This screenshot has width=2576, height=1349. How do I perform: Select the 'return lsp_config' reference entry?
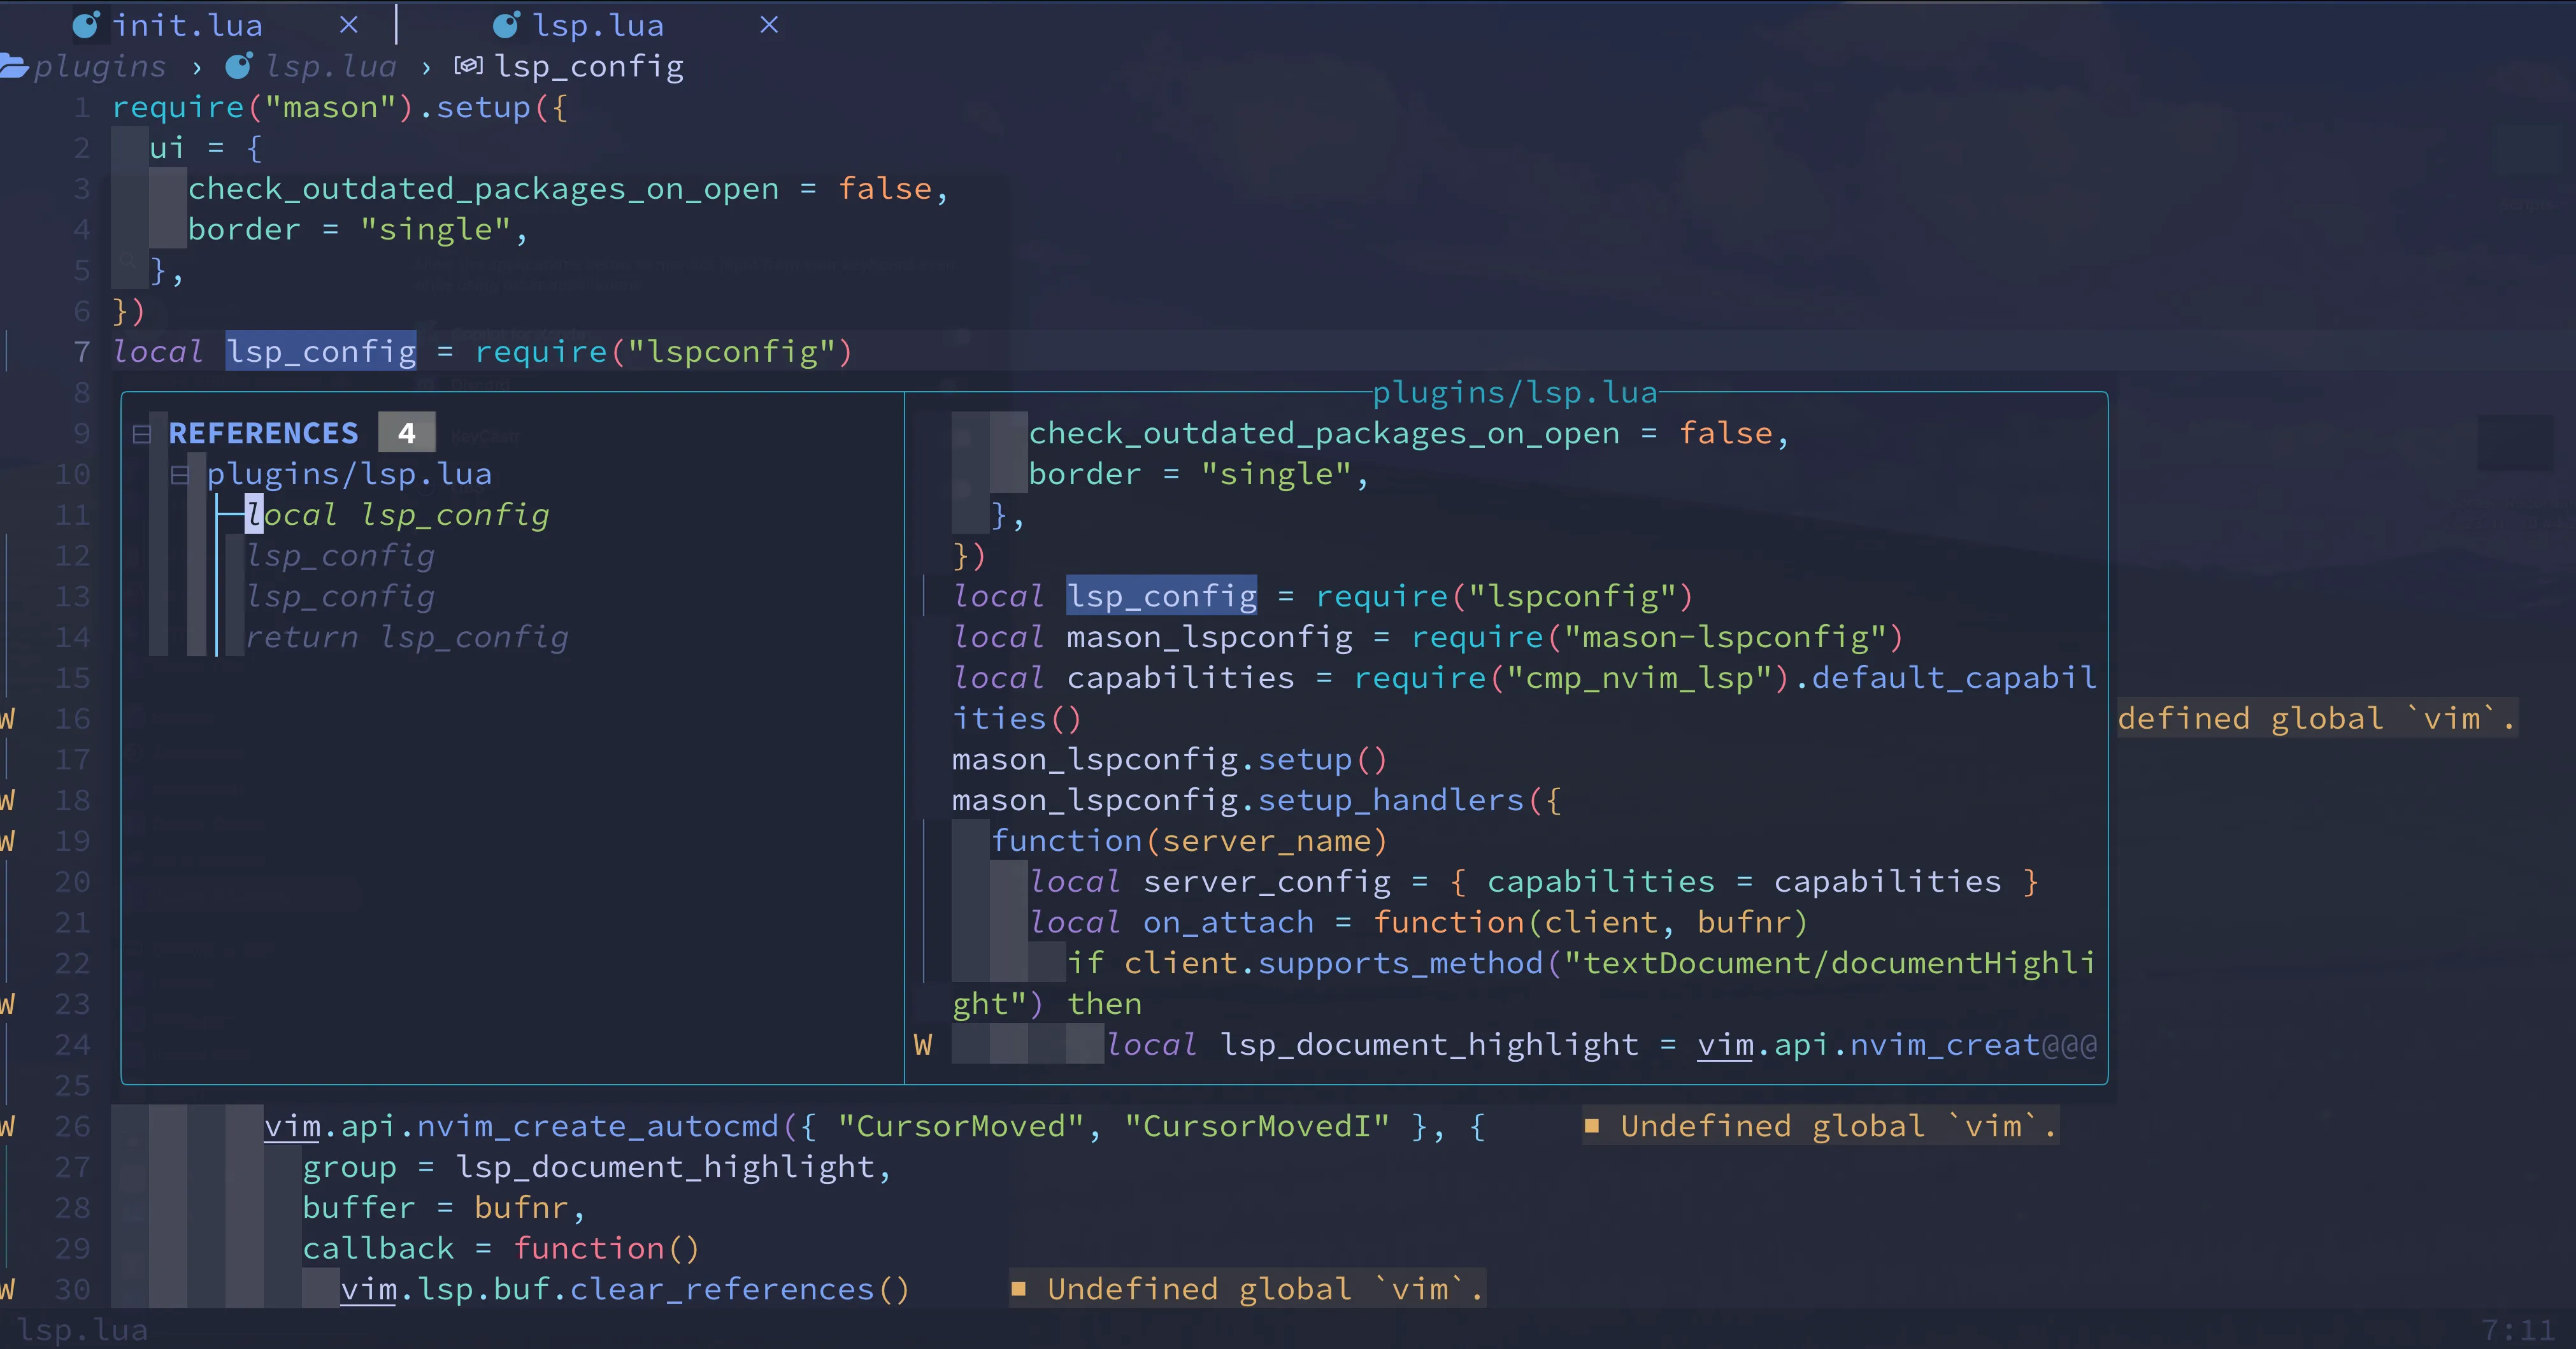pos(407,637)
